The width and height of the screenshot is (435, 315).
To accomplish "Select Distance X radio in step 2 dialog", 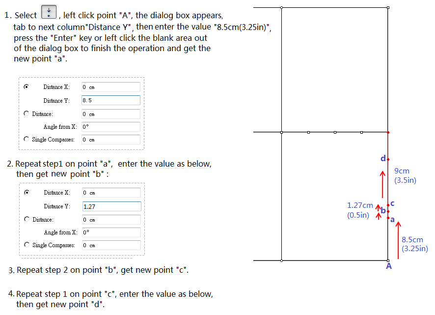I will pos(27,192).
